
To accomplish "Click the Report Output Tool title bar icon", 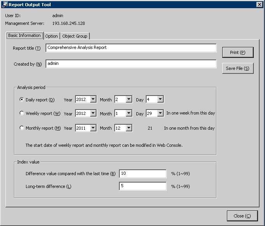I will (5, 5).
